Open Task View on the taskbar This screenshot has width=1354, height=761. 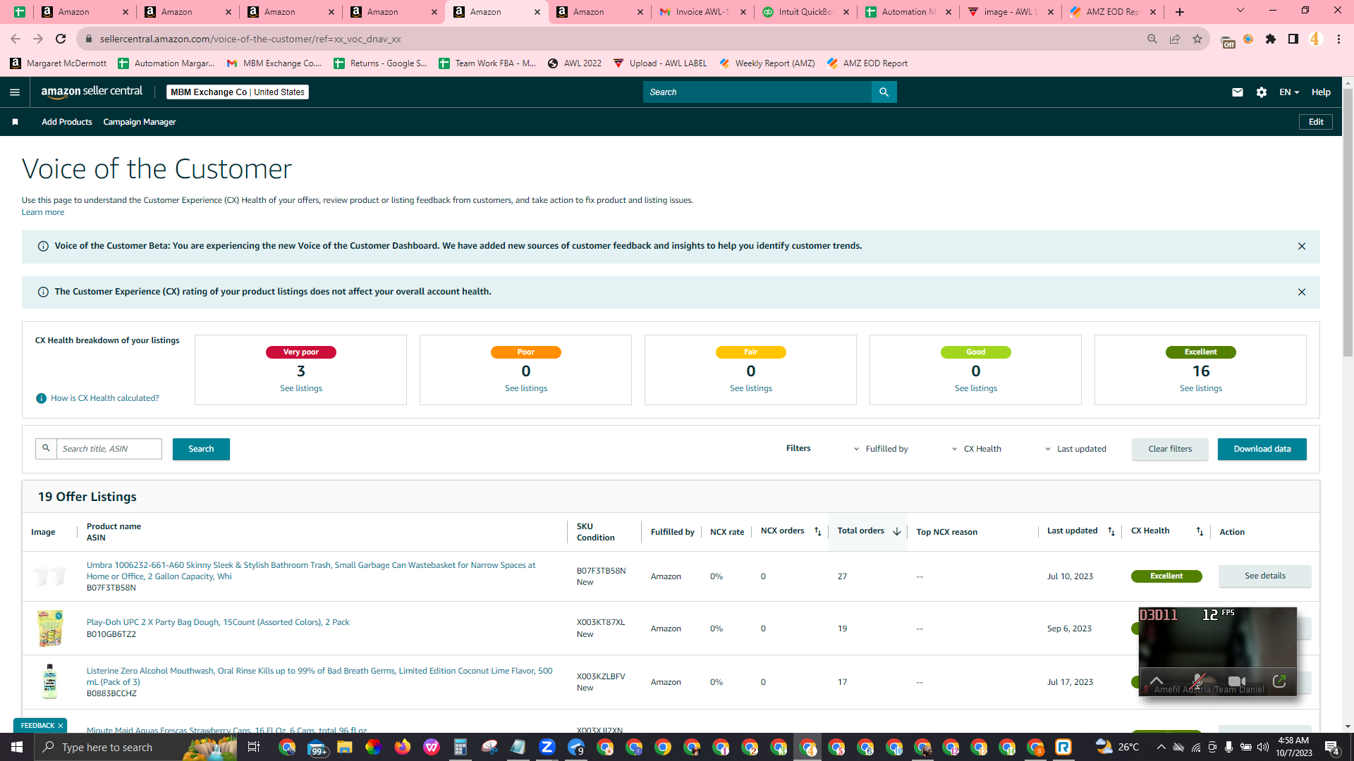click(x=254, y=747)
